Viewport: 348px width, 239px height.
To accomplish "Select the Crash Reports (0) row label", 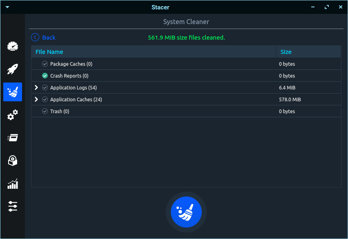I will (69, 76).
